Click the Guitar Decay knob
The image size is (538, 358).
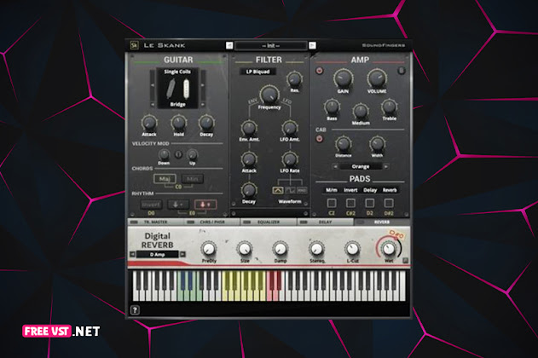(x=206, y=123)
